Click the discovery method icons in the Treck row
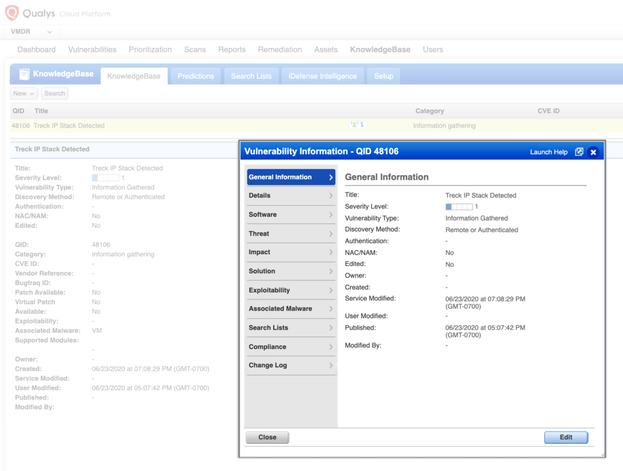This screenshot has width=623, height=471. (357, 125)
